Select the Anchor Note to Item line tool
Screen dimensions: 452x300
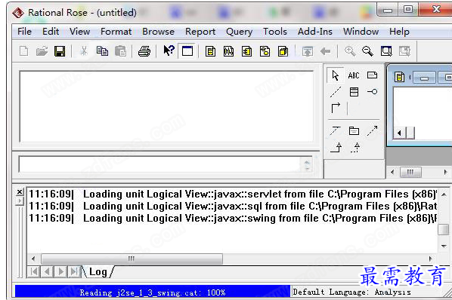click(x=336, y=92)
